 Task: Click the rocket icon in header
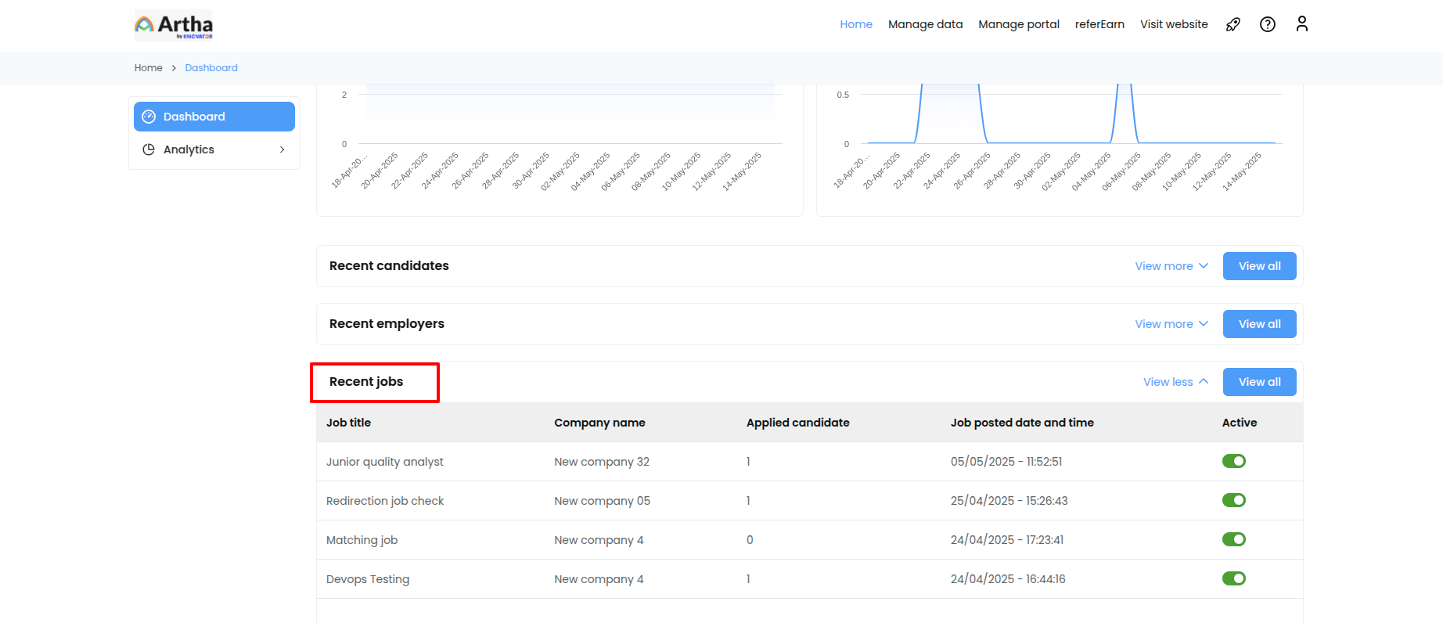[x=1232, y=24]
